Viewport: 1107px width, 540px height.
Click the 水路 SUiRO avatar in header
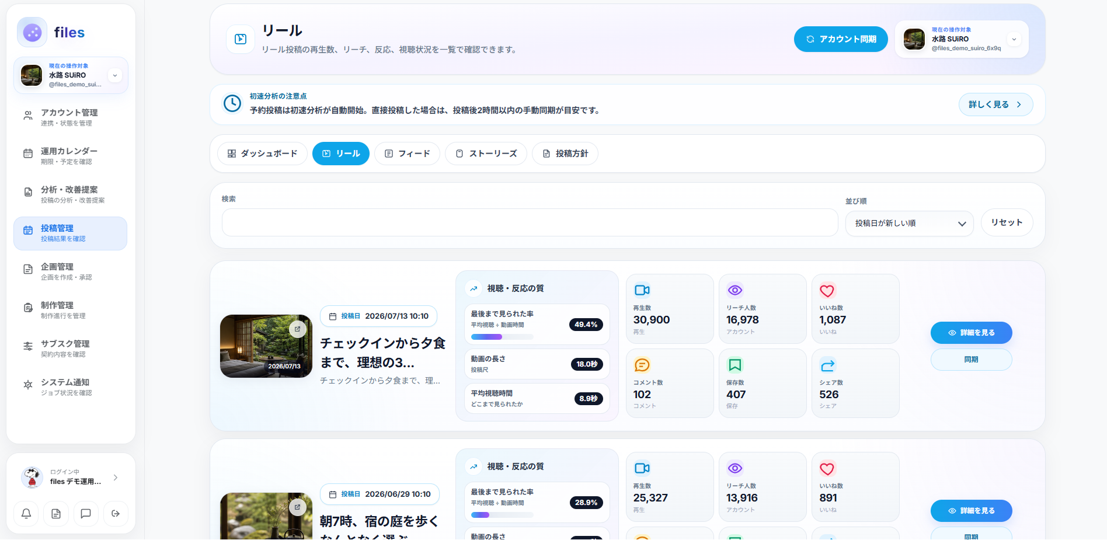coord(914,39)
